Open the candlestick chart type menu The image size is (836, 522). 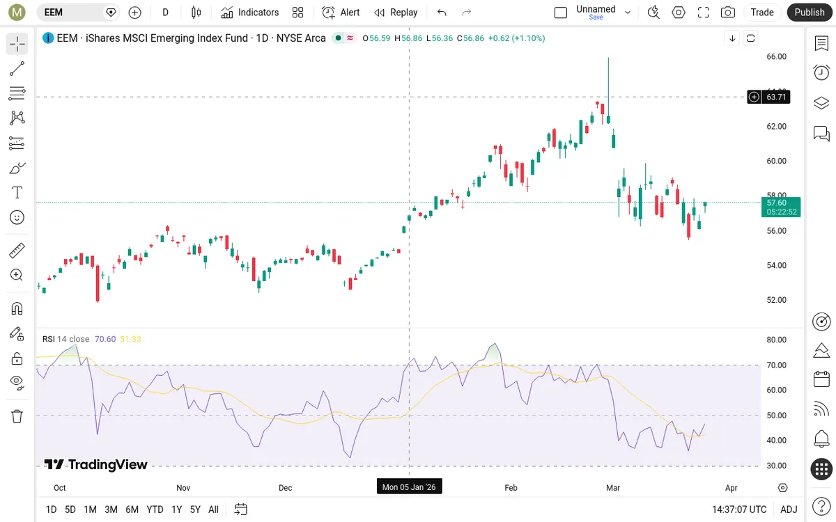pyautogui.click(x=196, y=13)
